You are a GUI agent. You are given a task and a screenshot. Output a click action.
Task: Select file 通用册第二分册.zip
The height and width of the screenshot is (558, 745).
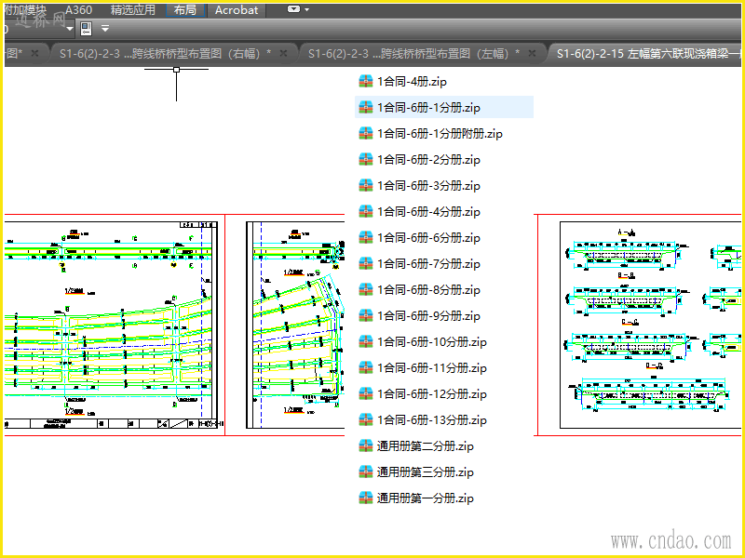pyautogui.click(x=426, y=446)
